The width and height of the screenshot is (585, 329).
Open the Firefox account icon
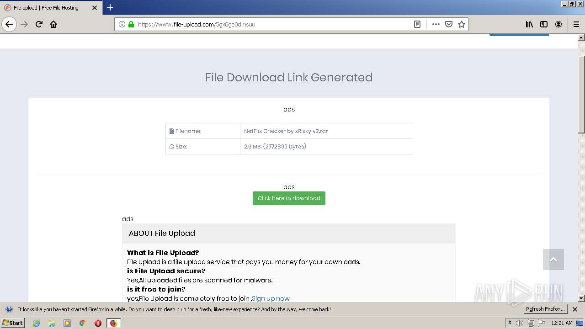(x=558, y=24)
